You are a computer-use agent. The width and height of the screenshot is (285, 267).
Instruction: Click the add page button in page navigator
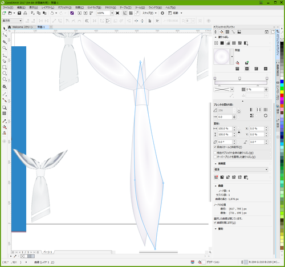[38, 252]
